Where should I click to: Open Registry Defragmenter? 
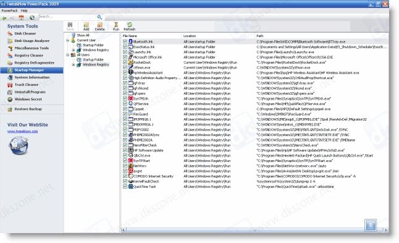(34, 62)
